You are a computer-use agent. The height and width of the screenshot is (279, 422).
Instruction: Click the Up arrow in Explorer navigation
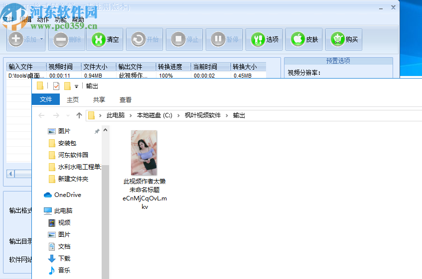tap(79, 115)
